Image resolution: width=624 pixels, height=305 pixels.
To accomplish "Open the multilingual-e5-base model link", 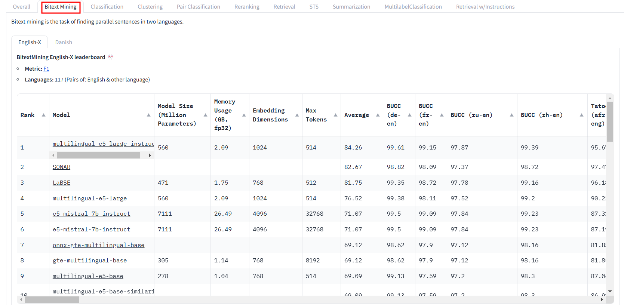I will [x=88, y=276].
